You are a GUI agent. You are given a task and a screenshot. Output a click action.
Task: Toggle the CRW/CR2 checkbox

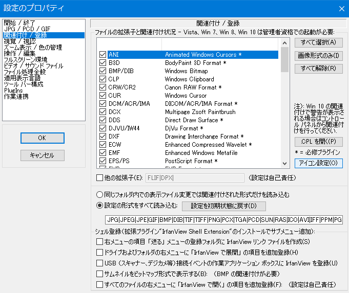coord(102,87)
